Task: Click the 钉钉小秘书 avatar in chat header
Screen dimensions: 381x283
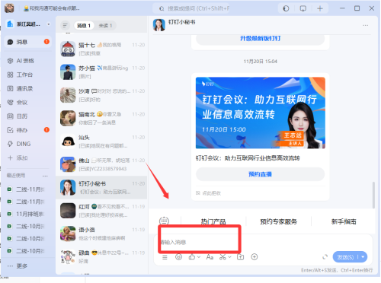Action: 159,25
